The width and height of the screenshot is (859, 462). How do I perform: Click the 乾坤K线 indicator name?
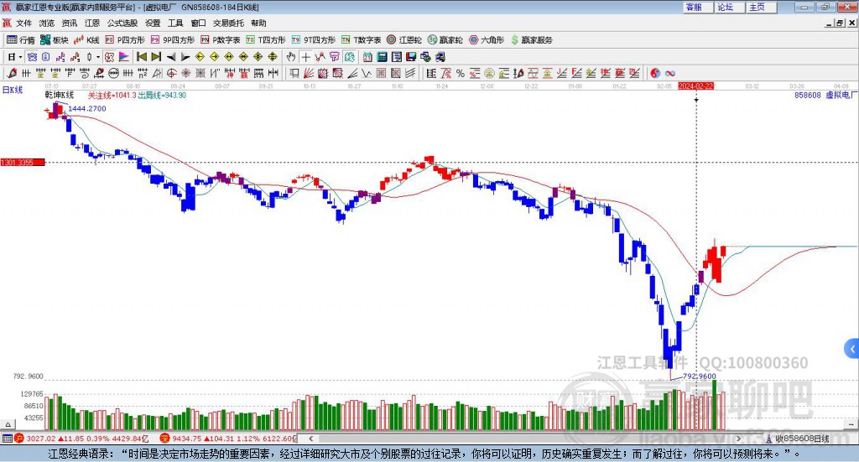pos(60,96)
